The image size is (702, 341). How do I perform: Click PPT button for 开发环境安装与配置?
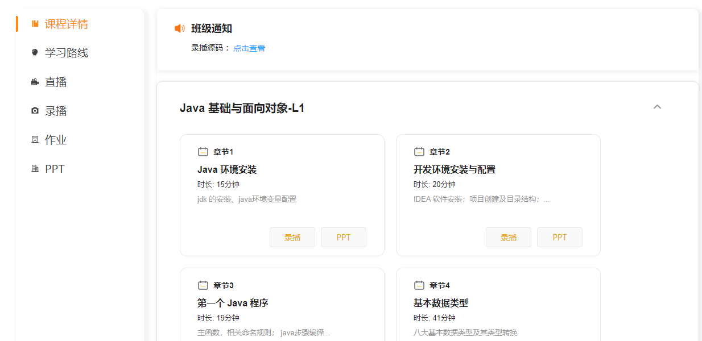560,238
